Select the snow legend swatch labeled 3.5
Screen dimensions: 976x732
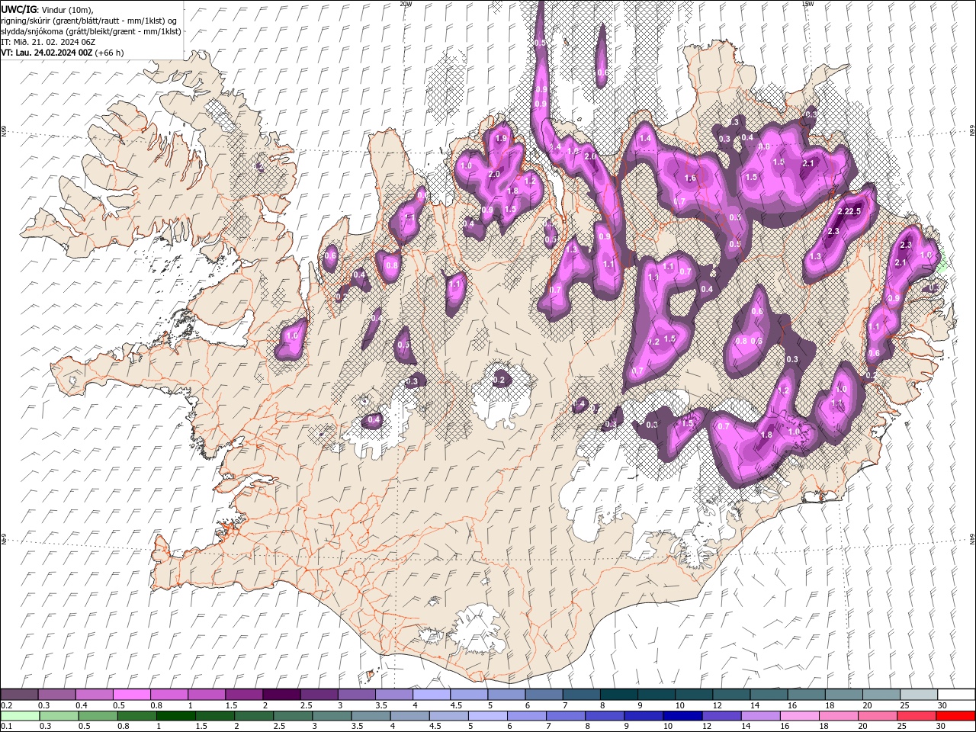pyautogui.click(x=393, y=695)
